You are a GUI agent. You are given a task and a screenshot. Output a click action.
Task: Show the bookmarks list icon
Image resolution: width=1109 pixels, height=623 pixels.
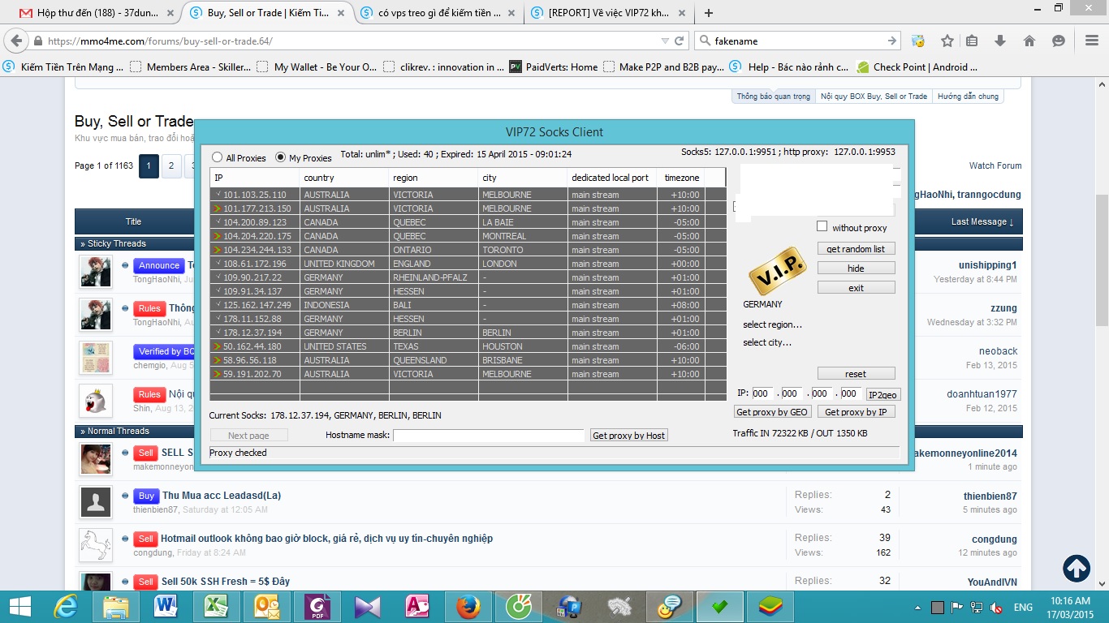click(x=972, y=41)
